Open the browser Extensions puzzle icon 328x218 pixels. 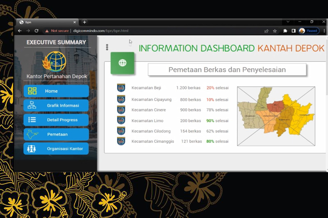point(285,31)
